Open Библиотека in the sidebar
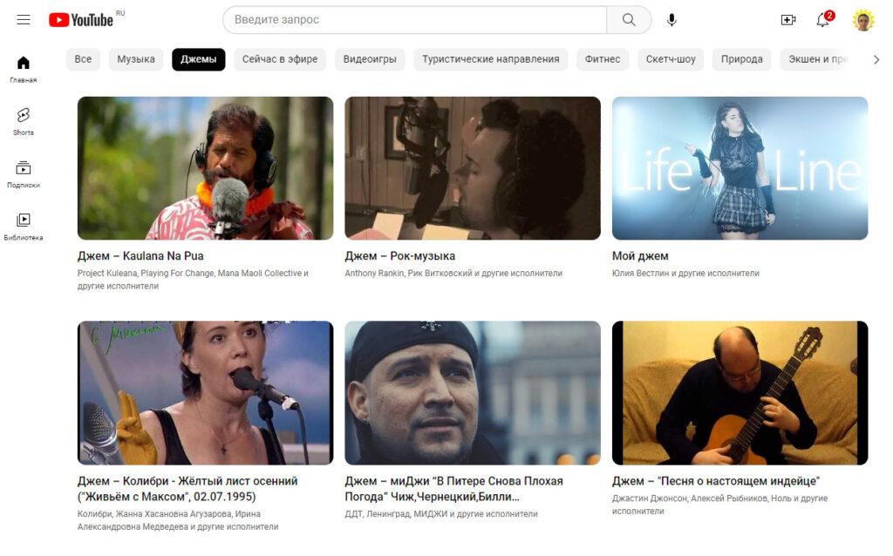893x556 pixels. point(24,227)
